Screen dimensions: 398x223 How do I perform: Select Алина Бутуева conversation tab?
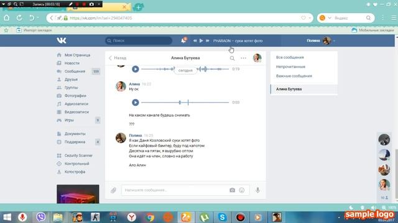(304, 89)
